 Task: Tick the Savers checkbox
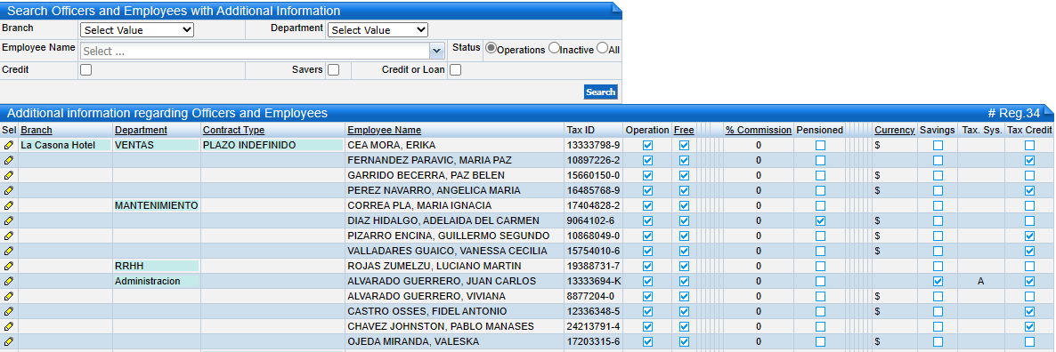point(333,70)
